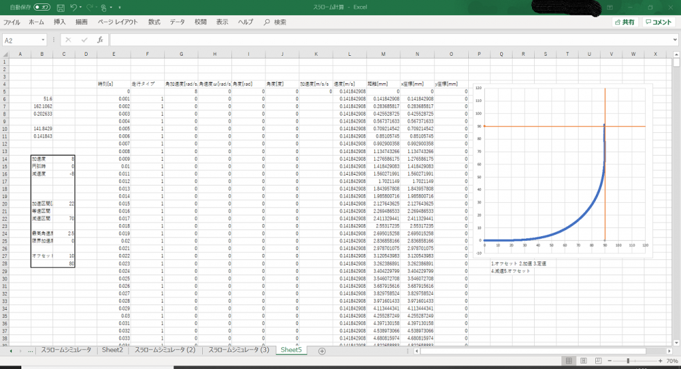Click the Redo arrow icon
Image resolution: width=681 pixels, height=369 pixels.
click(90, 7)
